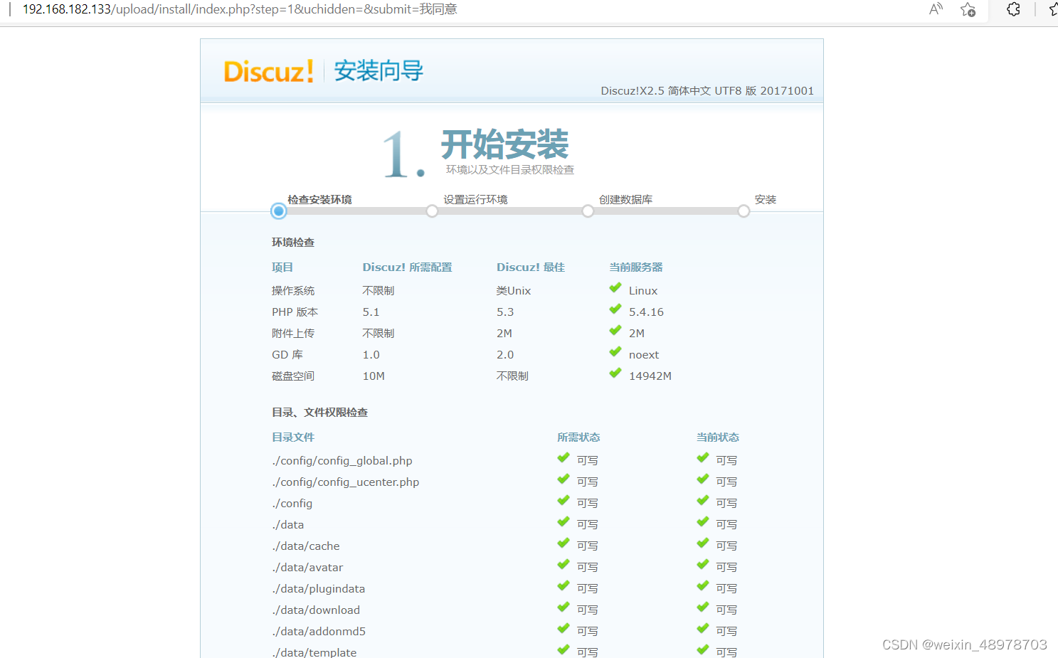Click the Discuz! 所需配置 column header

(x=407, y=267)
